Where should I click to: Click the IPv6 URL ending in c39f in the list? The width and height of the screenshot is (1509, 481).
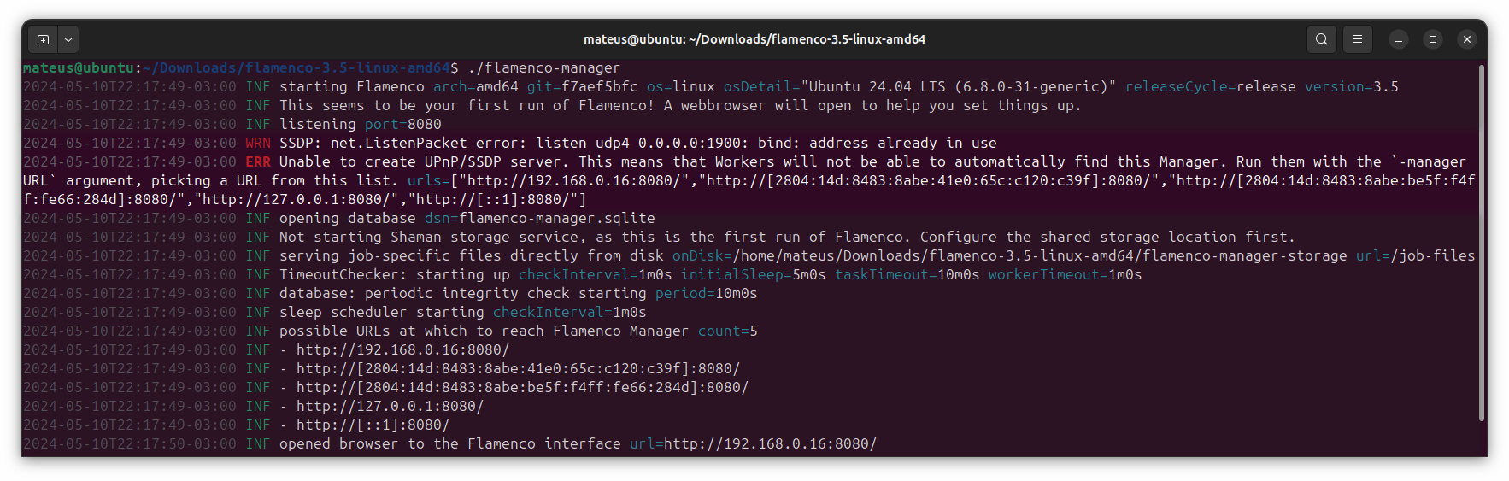[518, 369]
